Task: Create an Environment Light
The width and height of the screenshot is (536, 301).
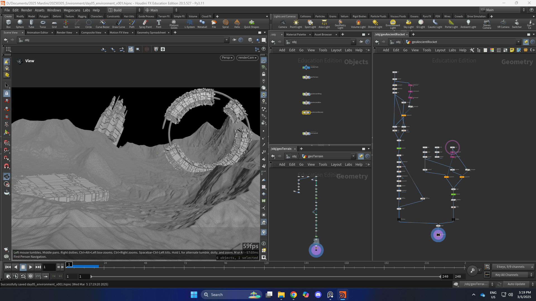Action: 393,24
